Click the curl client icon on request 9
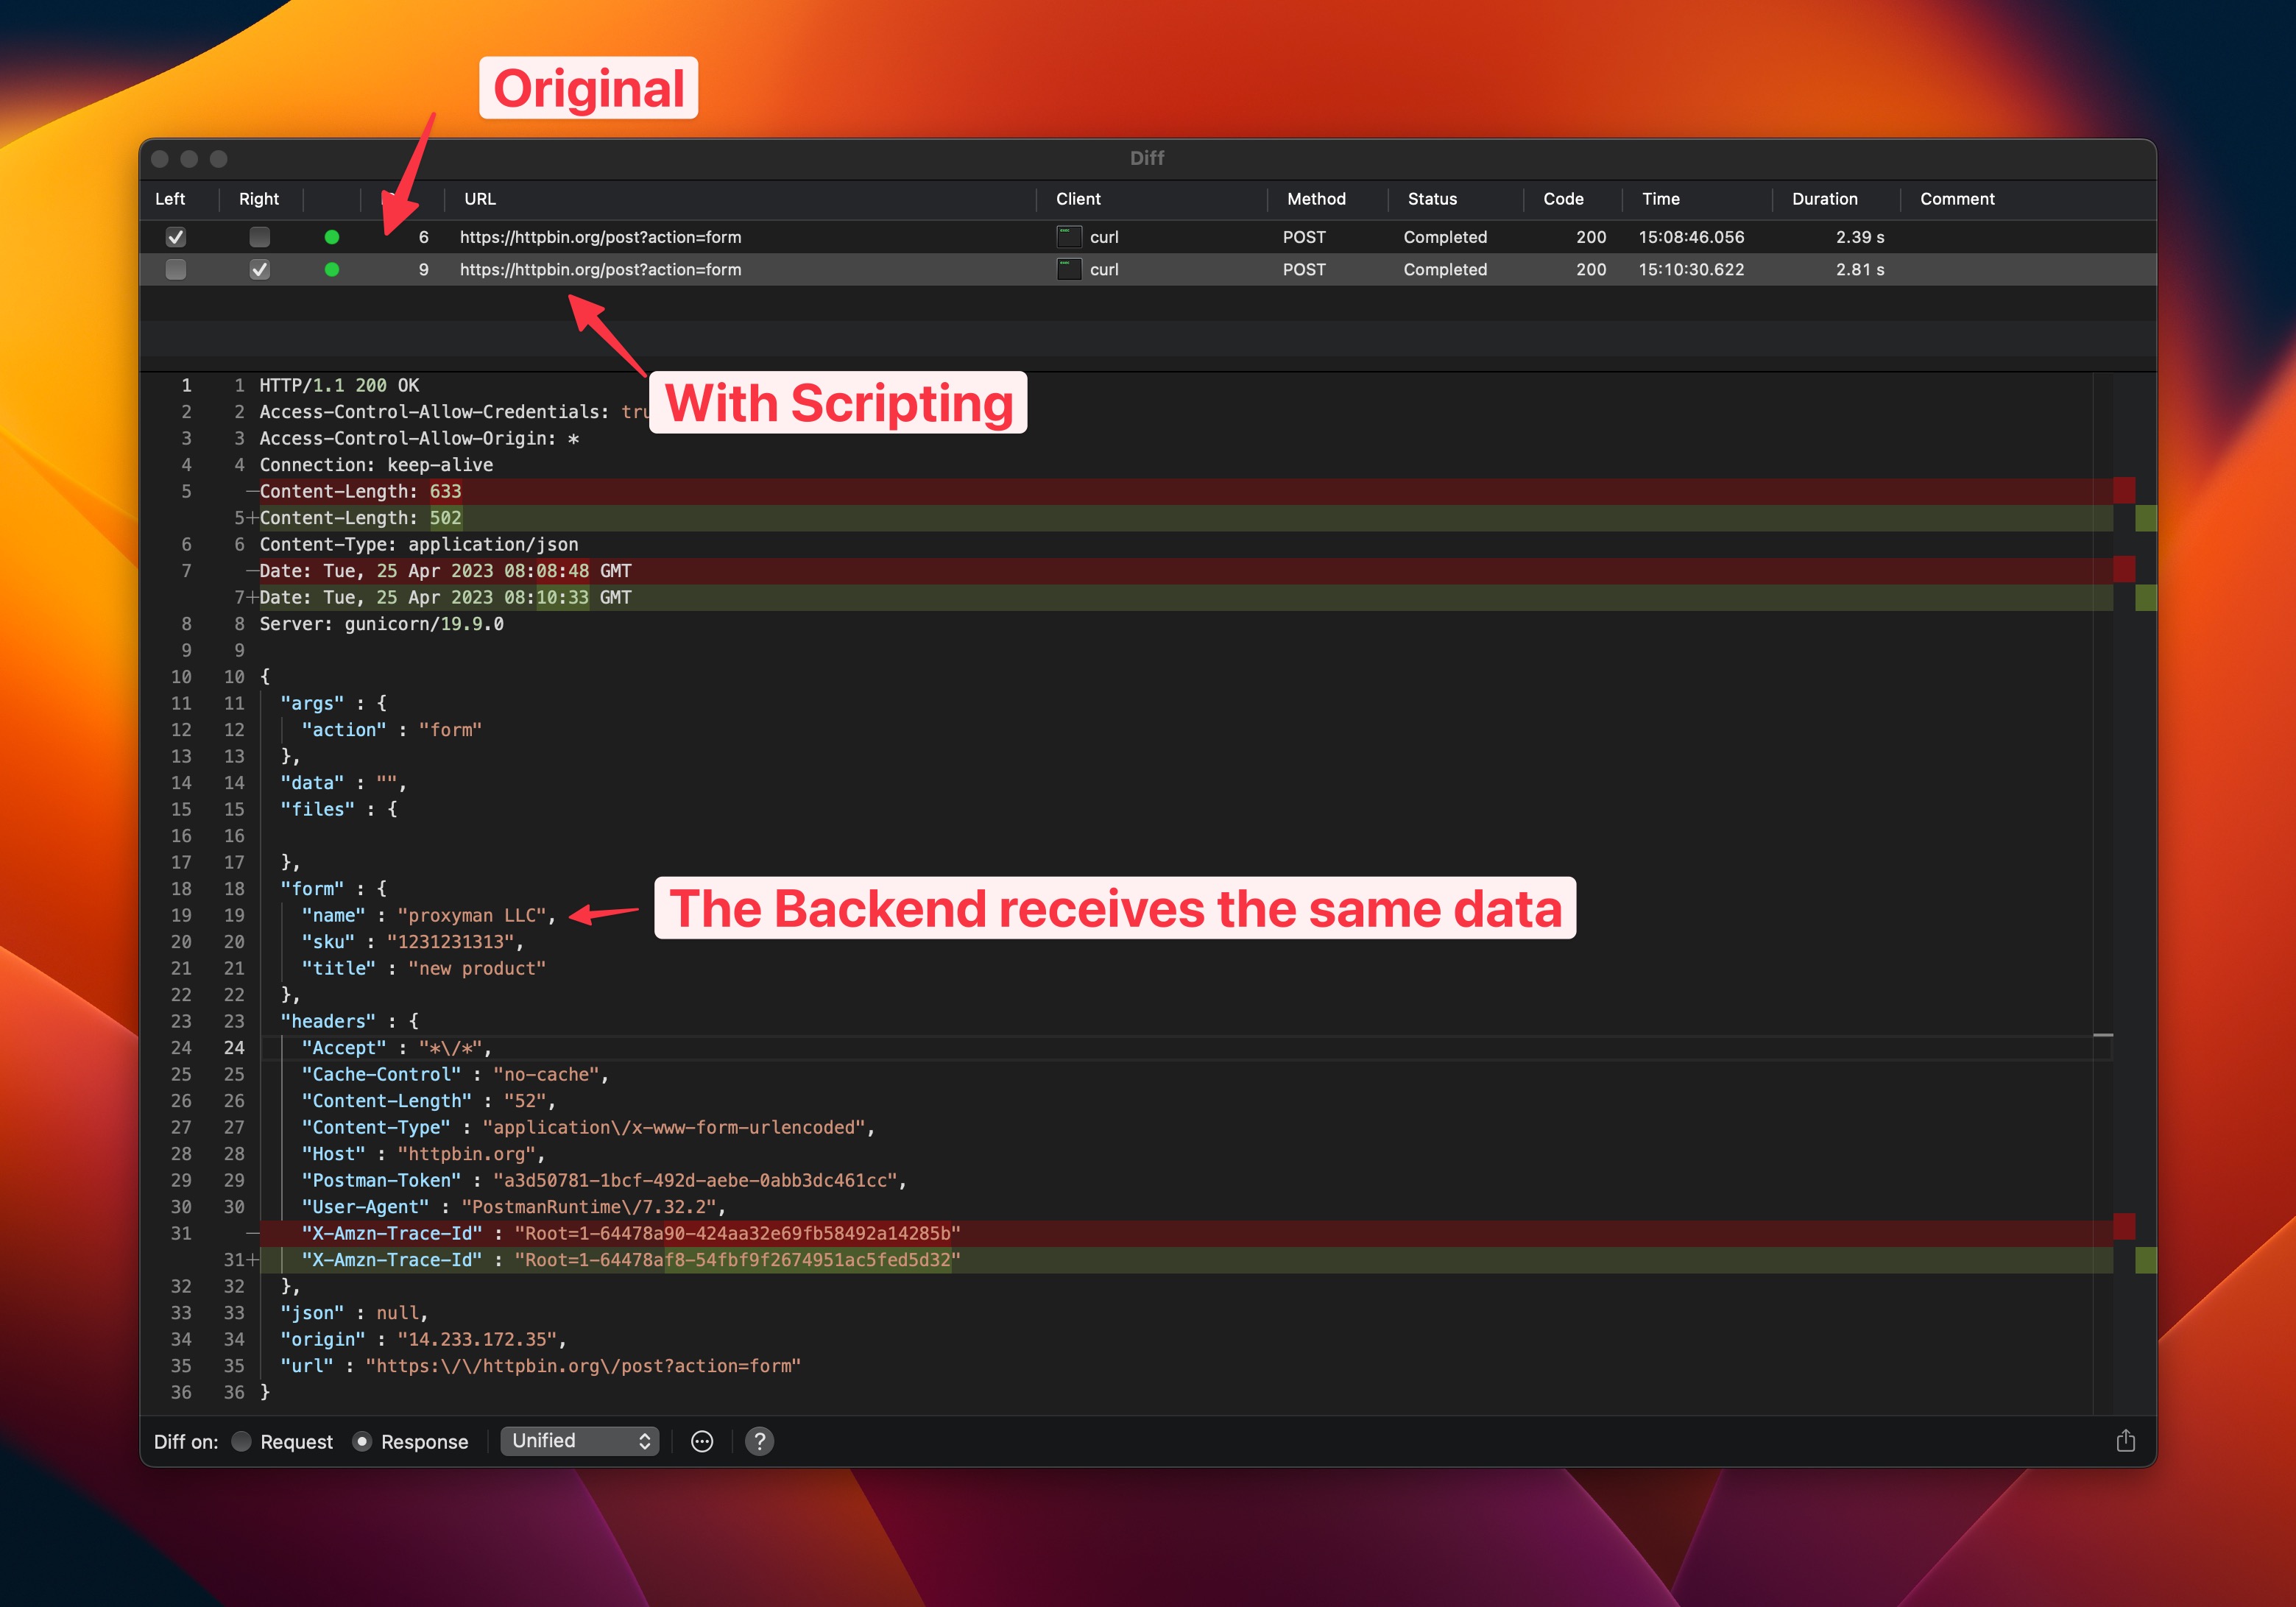The height and width of the screenshot is (1607, 2296). tap(1069, 269)
